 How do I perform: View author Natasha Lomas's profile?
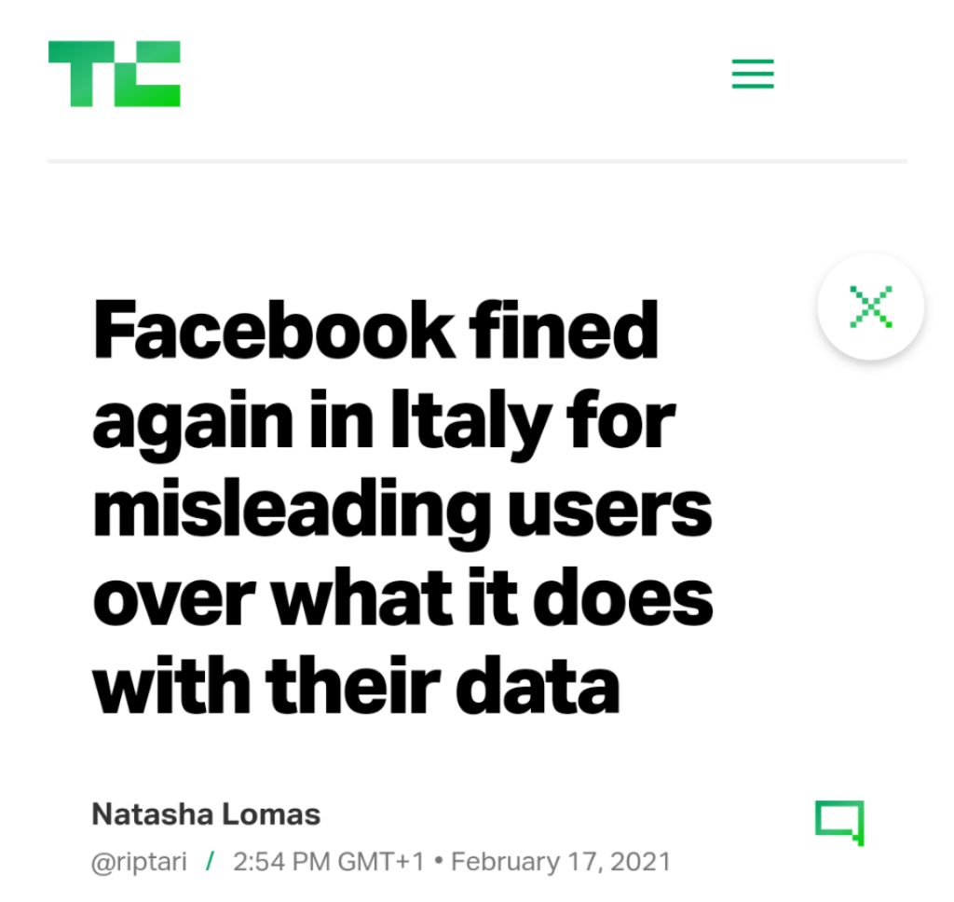[x=206, y=814]
